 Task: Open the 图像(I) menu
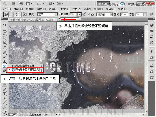tap(30, 9)
